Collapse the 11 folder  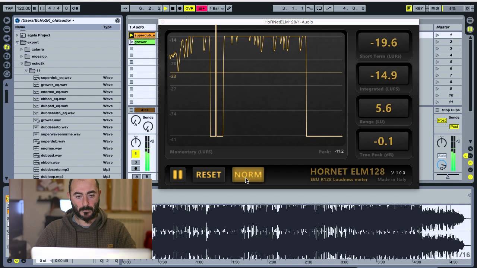pyautogui.click(x=26, y=70)
